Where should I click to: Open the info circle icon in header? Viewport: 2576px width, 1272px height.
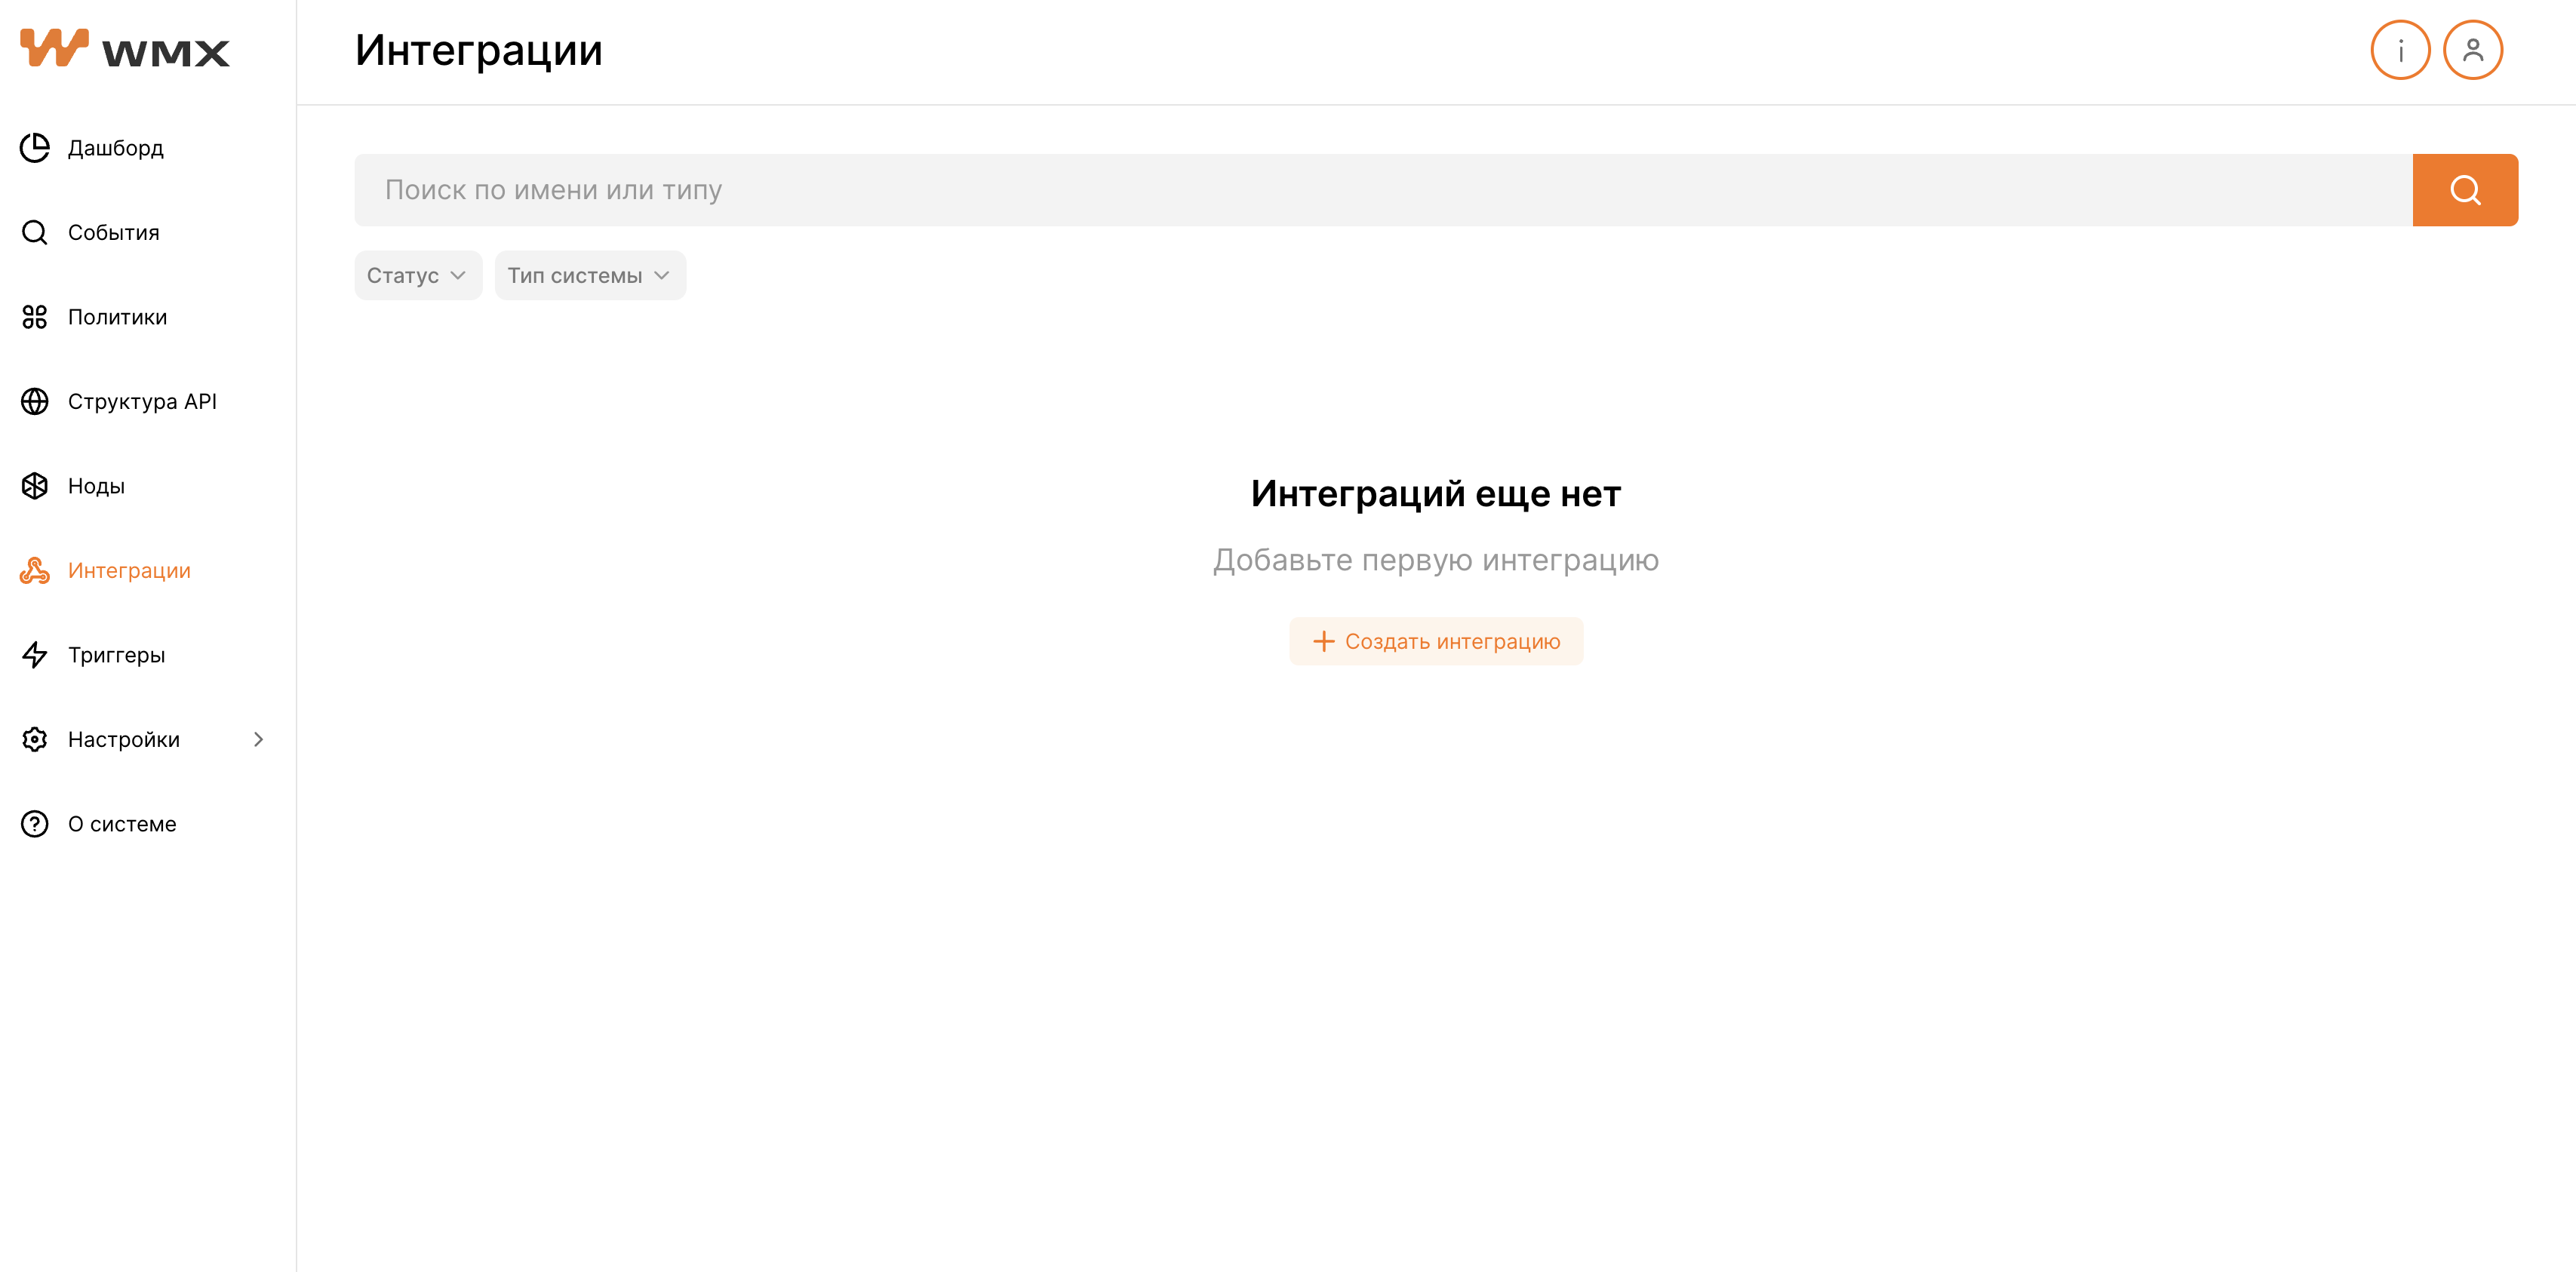(2400, 50)
